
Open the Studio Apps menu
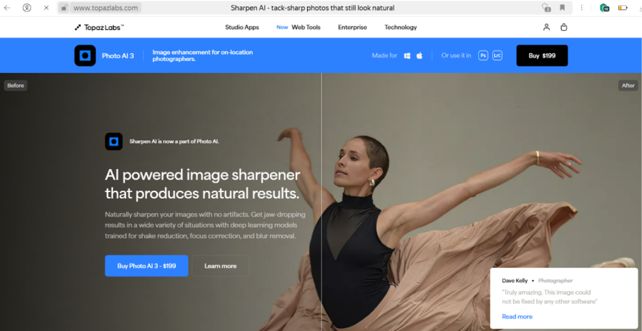[242, 28]
